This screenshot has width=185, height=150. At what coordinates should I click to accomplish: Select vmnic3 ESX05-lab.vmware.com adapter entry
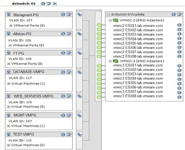(x=138, y=83)
